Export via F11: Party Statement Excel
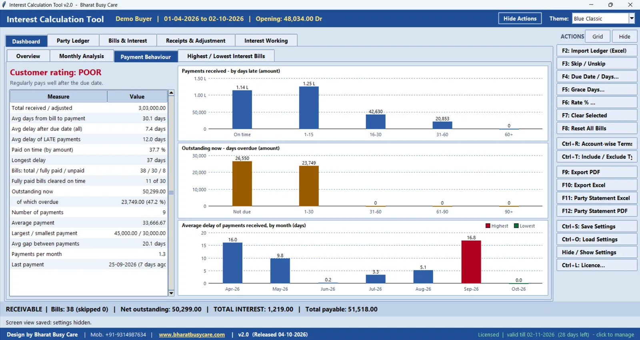Image resolution: width=640 pixels, height=340 pixels. [597, 198]
